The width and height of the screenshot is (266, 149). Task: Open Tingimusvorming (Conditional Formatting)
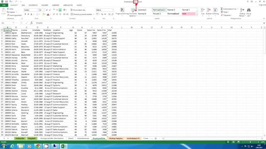122,12
